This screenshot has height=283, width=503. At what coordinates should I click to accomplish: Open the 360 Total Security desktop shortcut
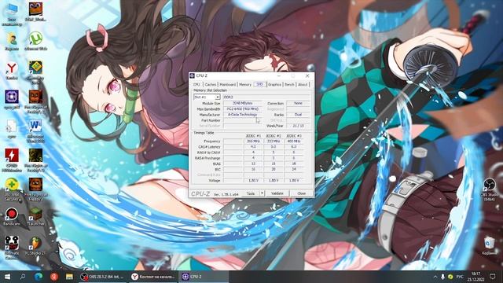pyautogui.click(x=12, y=189)
